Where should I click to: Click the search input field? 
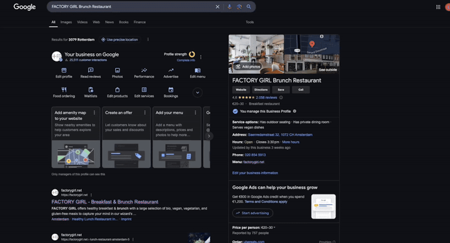pyautogui.click(x=132, y=7)
